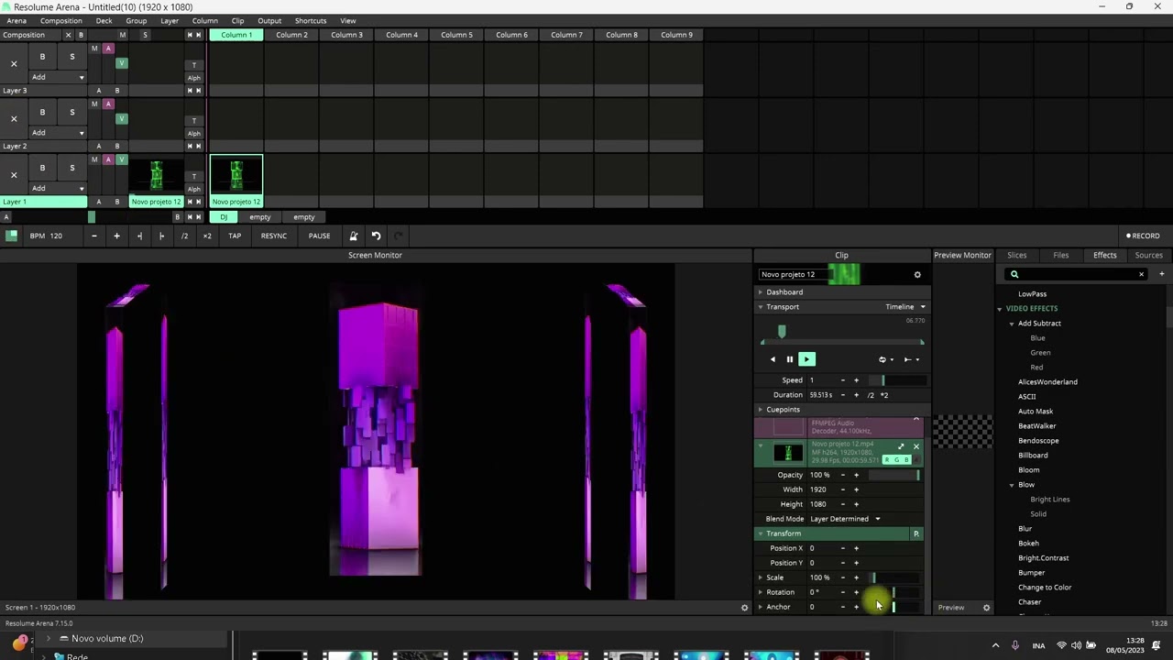The height and width of the screenshot is (660, 1173).
Task: Adjust the clip Opacity slider
Action: pyautogui.click(x=894, y=475)
